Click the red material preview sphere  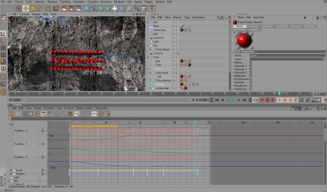coord(244,41)
